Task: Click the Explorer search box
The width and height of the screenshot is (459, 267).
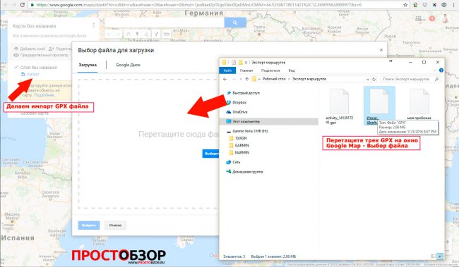Action: tap(410, 79)
